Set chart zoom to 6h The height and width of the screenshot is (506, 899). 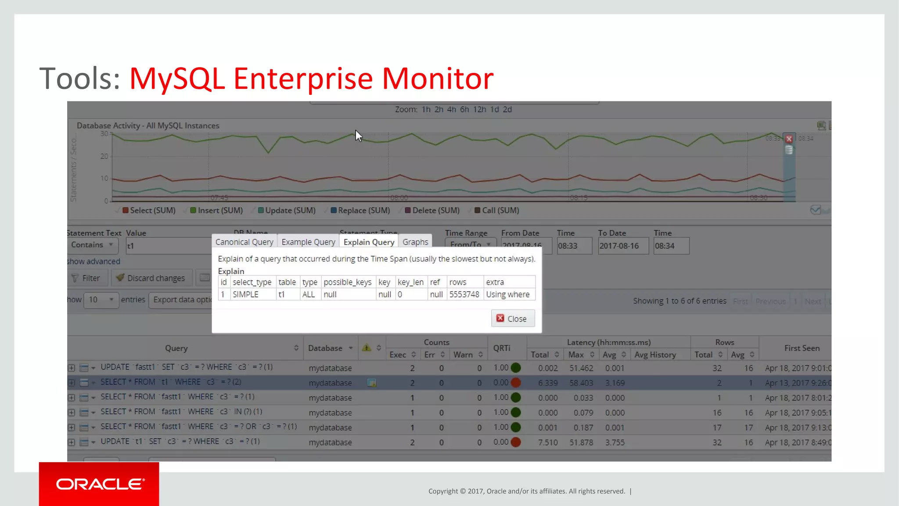pyautogui.click(x=464, y=109)
